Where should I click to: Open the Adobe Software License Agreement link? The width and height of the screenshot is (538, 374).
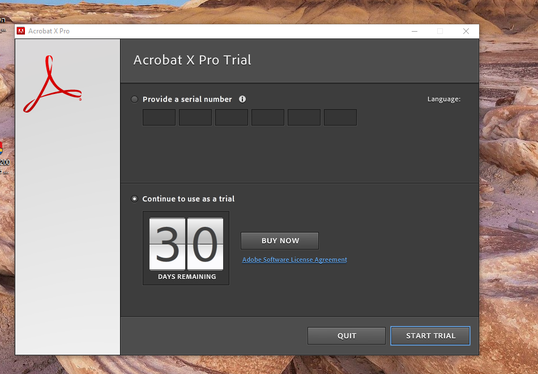(294, 260)
